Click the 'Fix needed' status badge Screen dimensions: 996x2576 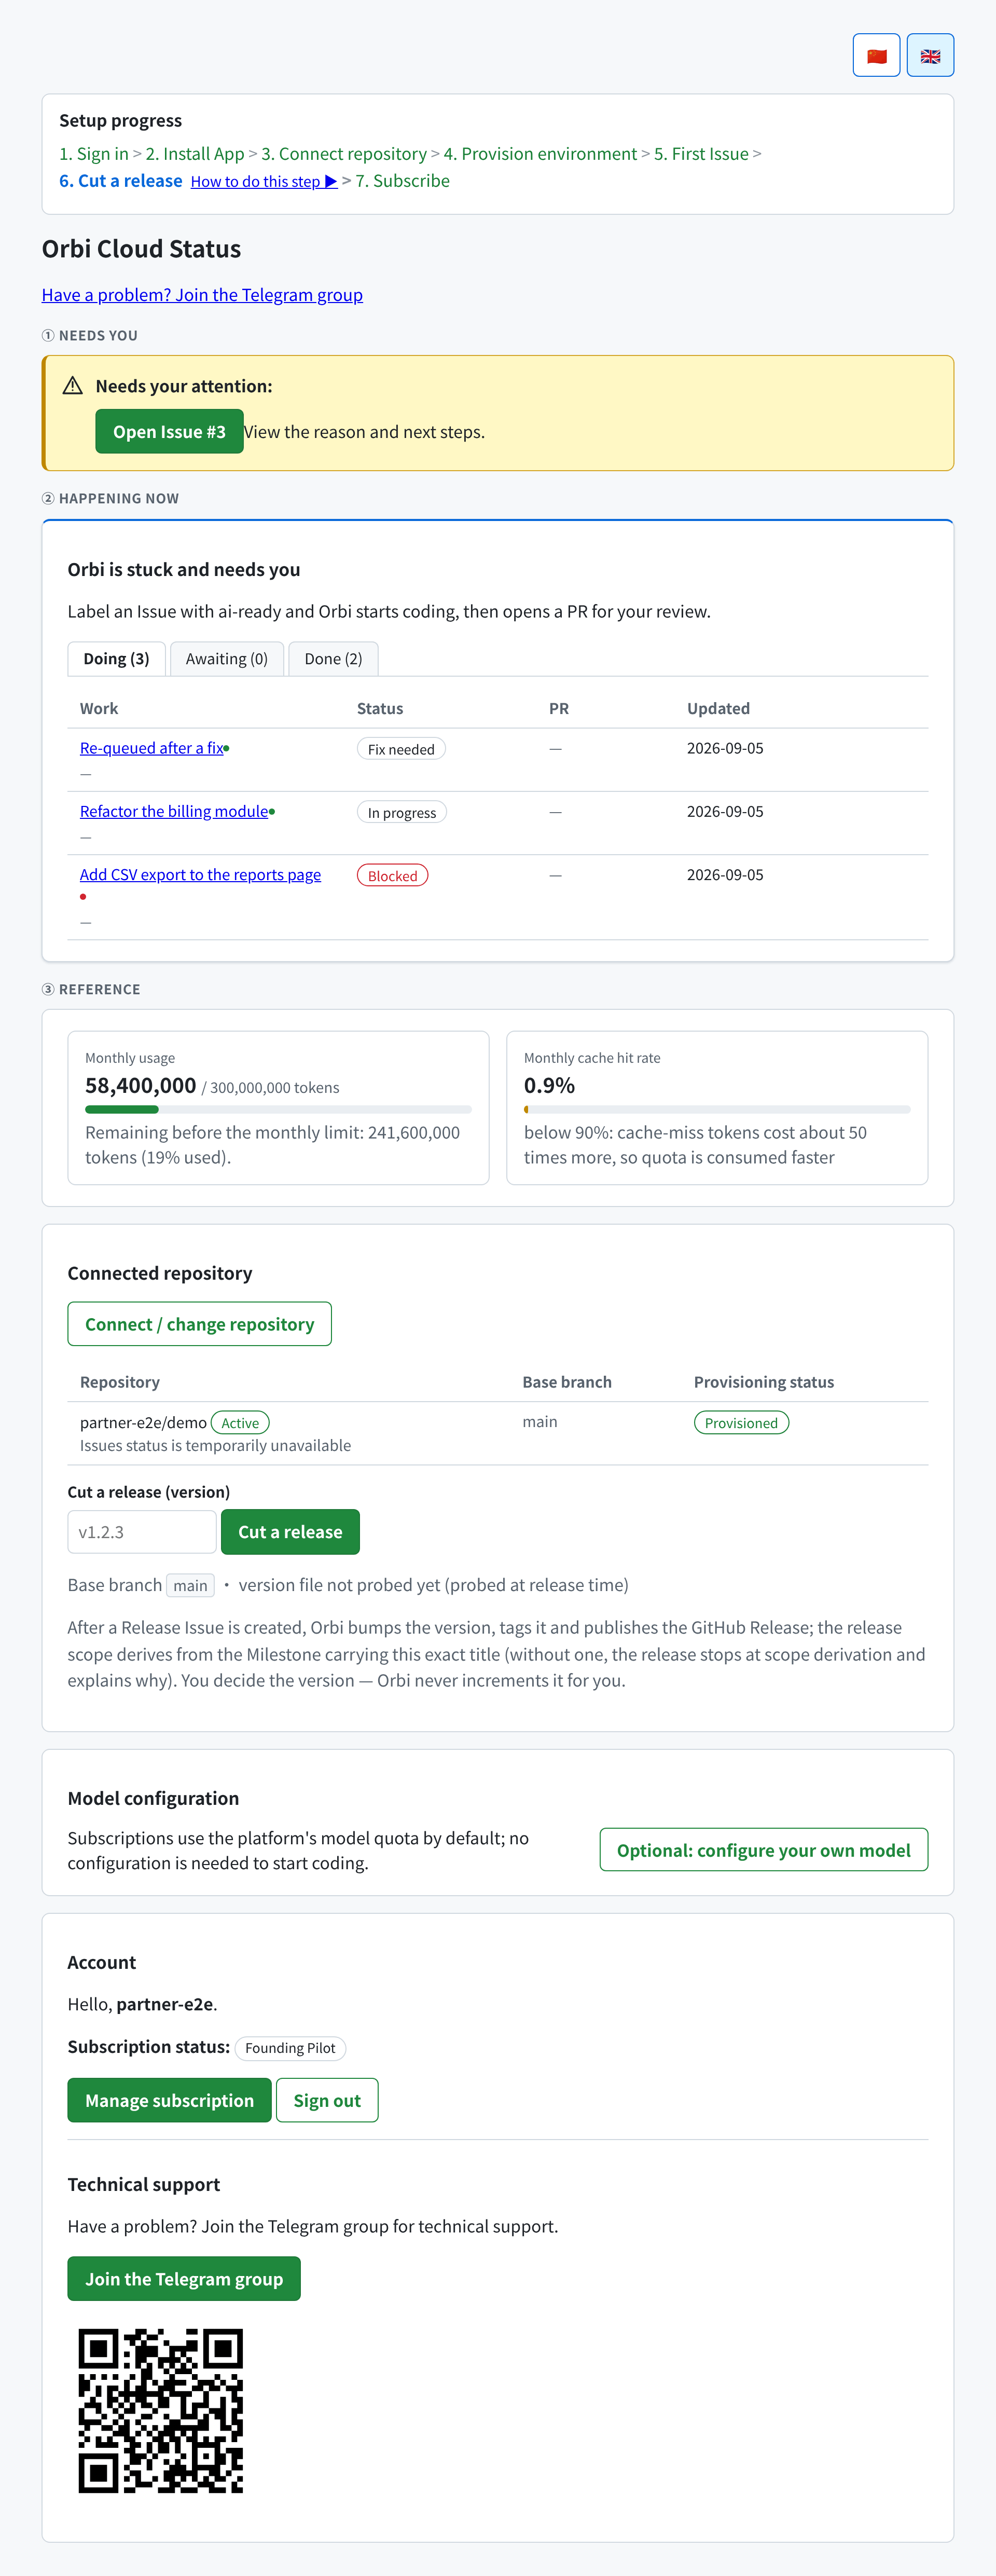click(401, 749)
